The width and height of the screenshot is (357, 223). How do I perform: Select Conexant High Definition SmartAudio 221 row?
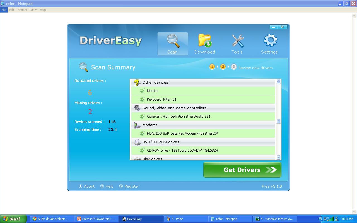pyautogui.click(x=203, y=117)
